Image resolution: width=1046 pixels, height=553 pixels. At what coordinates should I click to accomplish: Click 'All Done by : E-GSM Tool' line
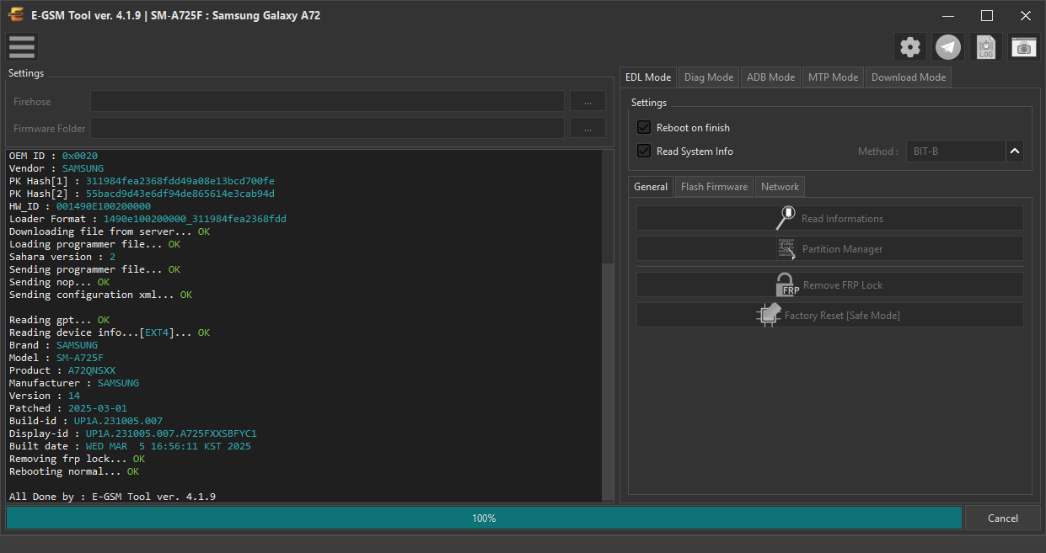(112, 497)
